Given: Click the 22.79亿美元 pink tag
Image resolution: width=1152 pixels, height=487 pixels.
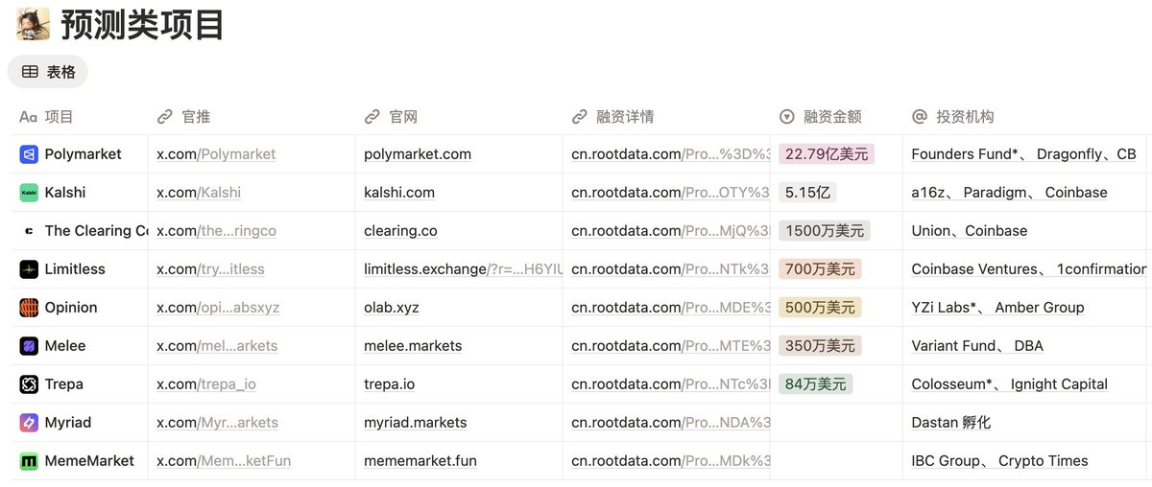Looking at the screenshot, I should 827,154.
